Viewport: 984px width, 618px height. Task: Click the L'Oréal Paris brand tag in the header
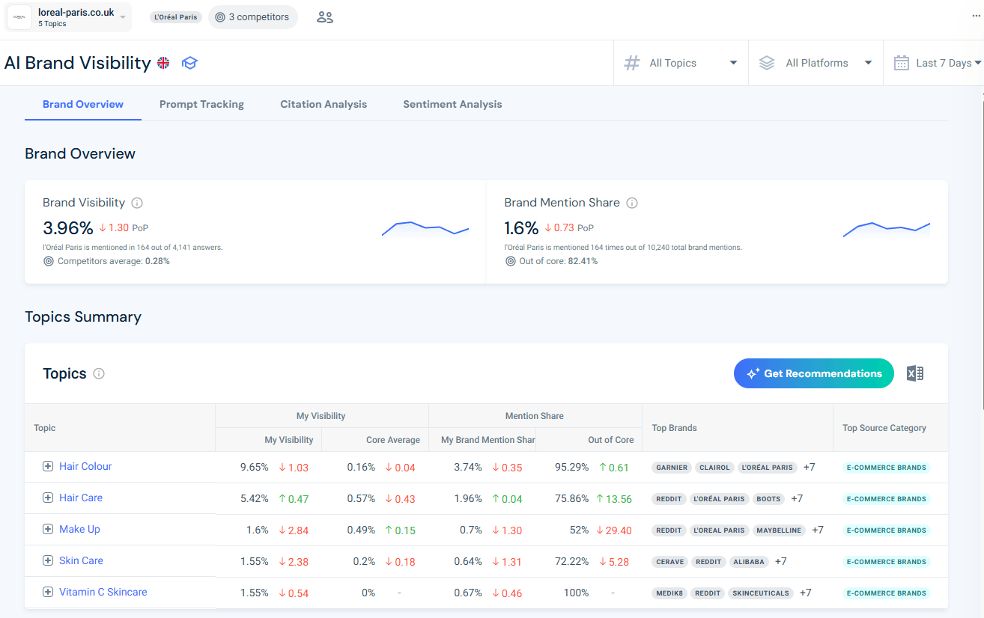pyautogui.click(x=176, y=17)
